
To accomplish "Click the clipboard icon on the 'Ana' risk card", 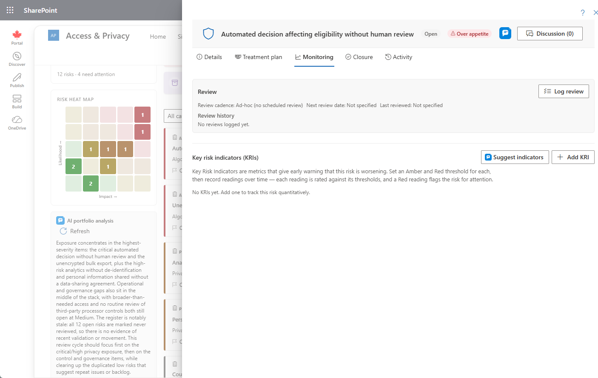I will point(175,251).
